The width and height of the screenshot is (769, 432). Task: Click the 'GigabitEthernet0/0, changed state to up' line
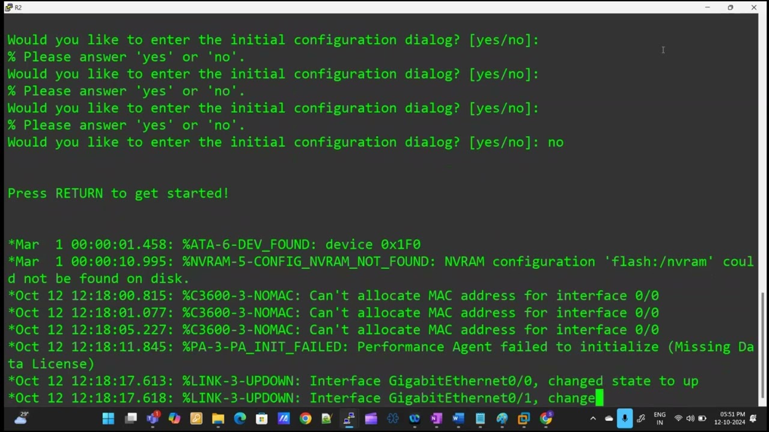tap(353, 381)
